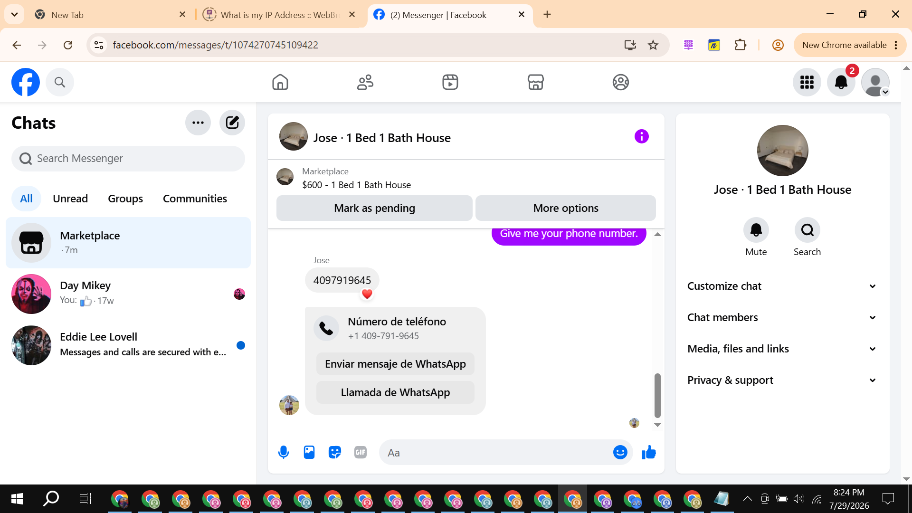Open the emoji picker smiley icon
This screenshot has width=912, height=513.
click(x=620, y=452)
